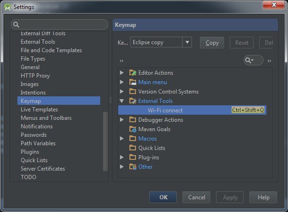The width and height of the screenshot is (288, 212).
Task: Select TODO in settings list
Action: coord(28,177)
